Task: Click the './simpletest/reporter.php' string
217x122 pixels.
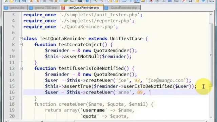Action: point(96,21)
